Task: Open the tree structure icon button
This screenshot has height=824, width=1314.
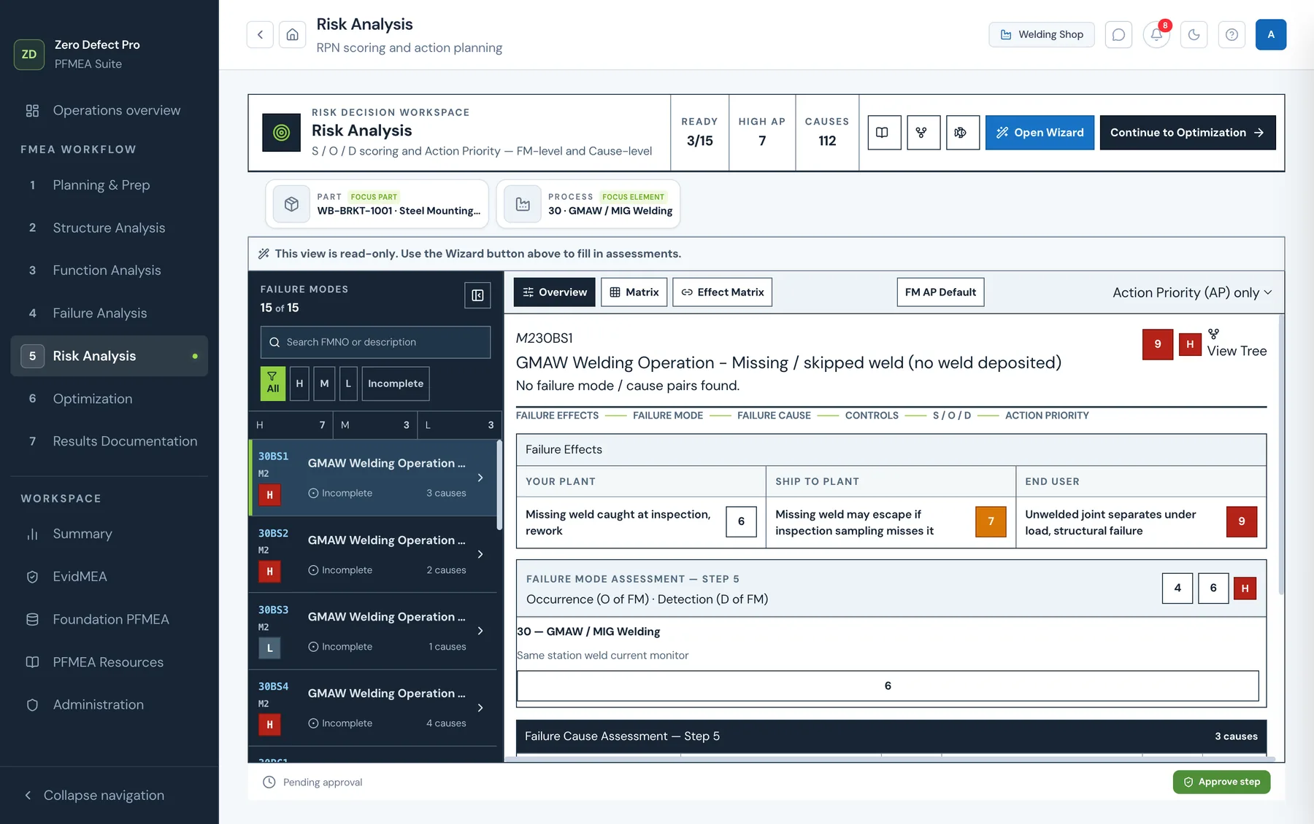Action: pyautogui.click(x=923, y=133)
